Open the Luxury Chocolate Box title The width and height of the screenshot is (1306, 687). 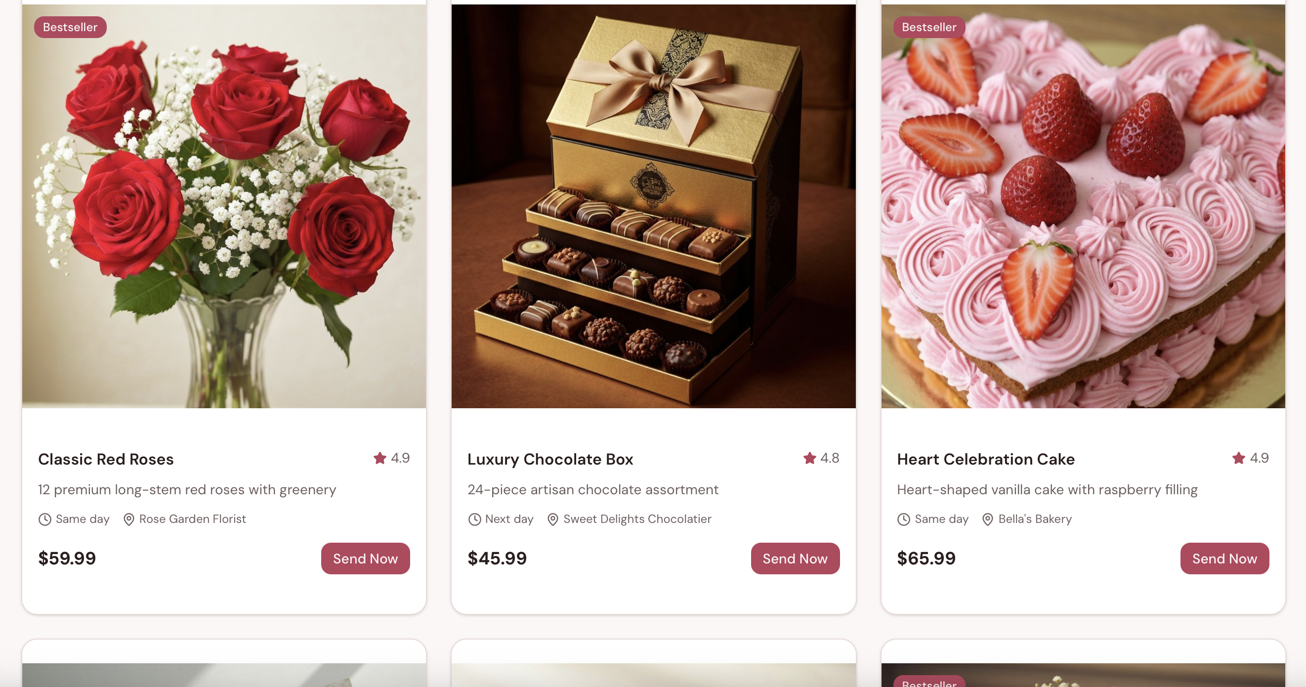550,459
